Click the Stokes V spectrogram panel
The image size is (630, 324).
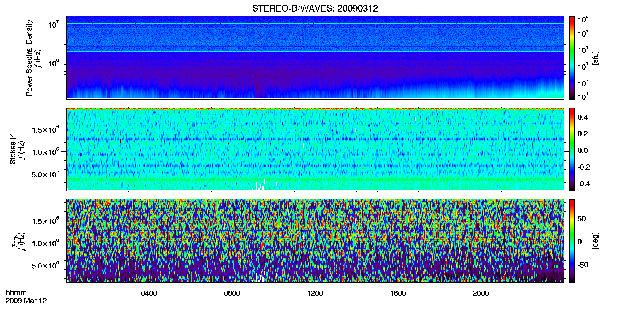[x=315, y=149]
